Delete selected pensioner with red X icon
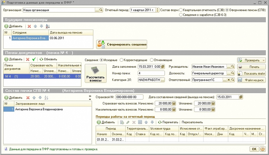Image resolution: width=269 pixels, height=155 pixels. (29, 26)
